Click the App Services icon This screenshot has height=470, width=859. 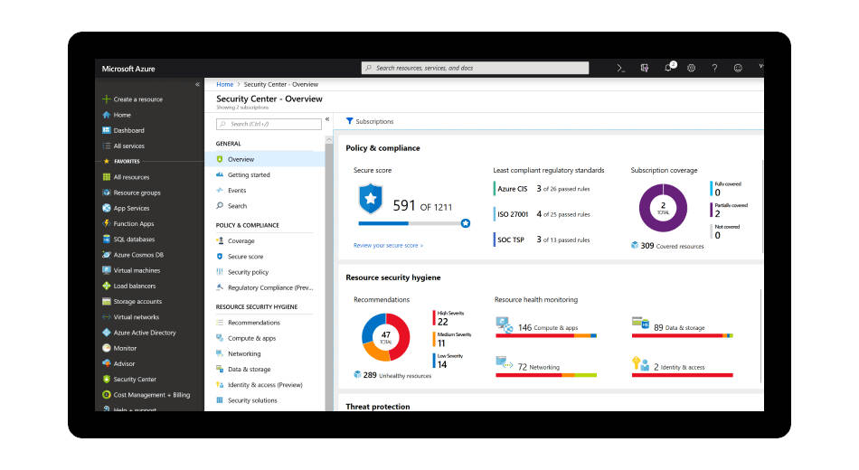point(107,208)
